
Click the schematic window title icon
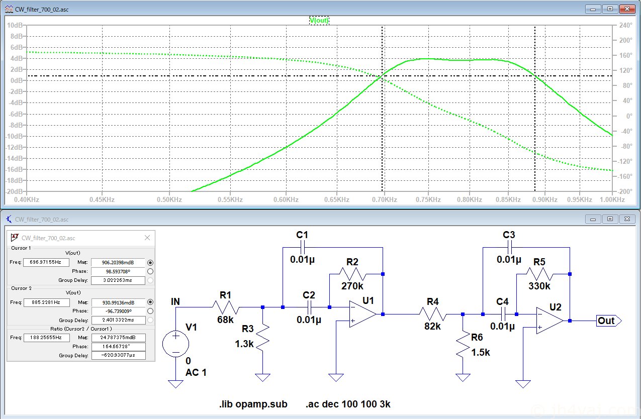tap(9, 219)
